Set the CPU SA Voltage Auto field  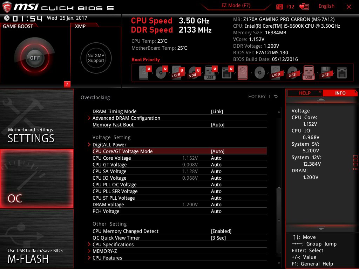coord(216,171)
